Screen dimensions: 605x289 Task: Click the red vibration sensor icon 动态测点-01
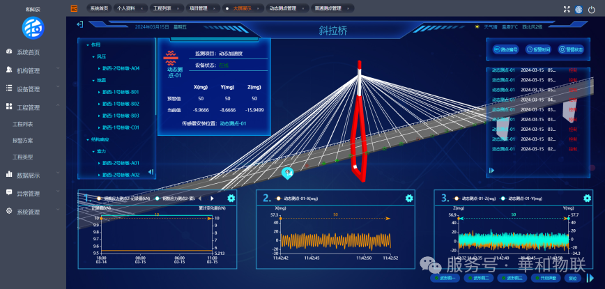point(171,58)
